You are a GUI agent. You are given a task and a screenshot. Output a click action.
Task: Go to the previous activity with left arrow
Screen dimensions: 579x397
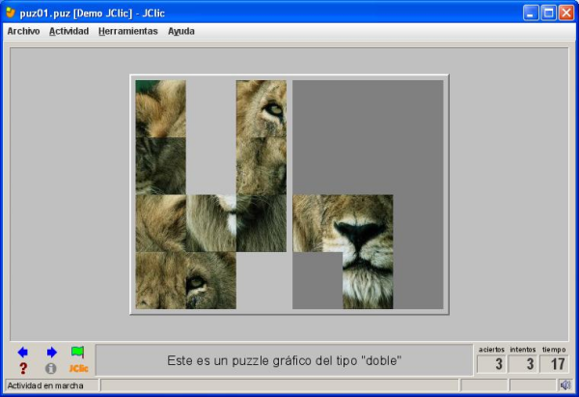tap(23, 353)
